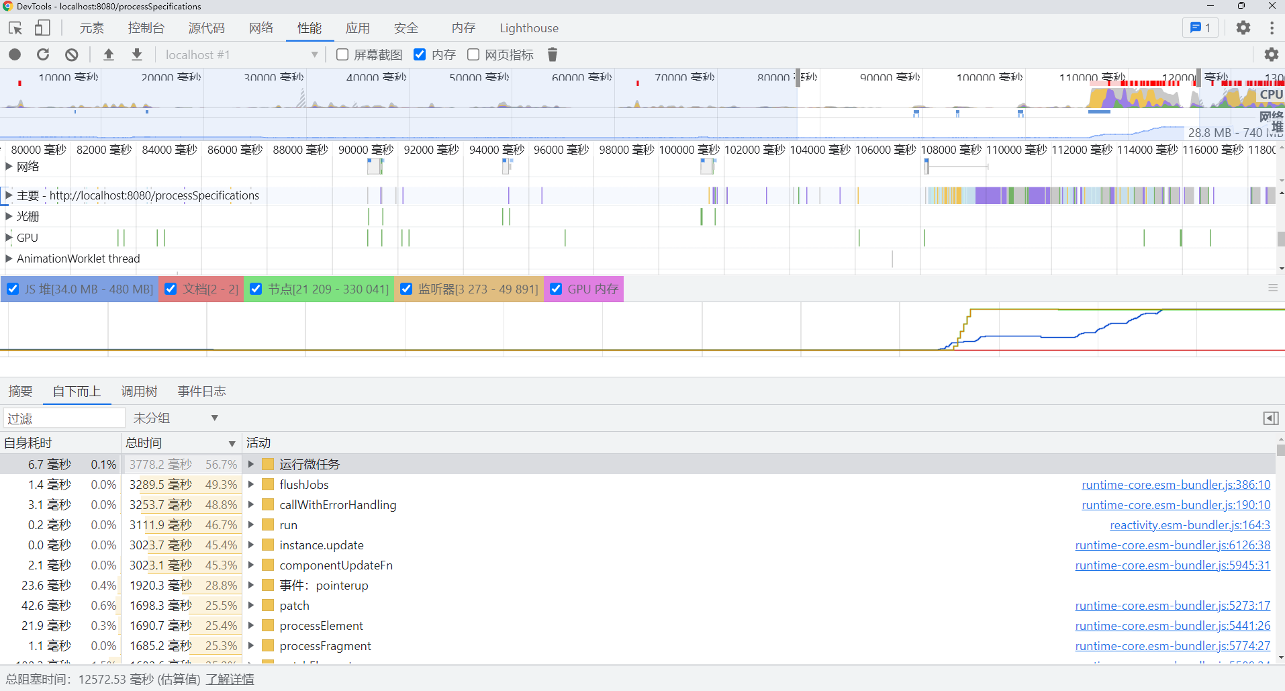
Task: Activate the inspect element cursor tool
Action: pos(15,28)
